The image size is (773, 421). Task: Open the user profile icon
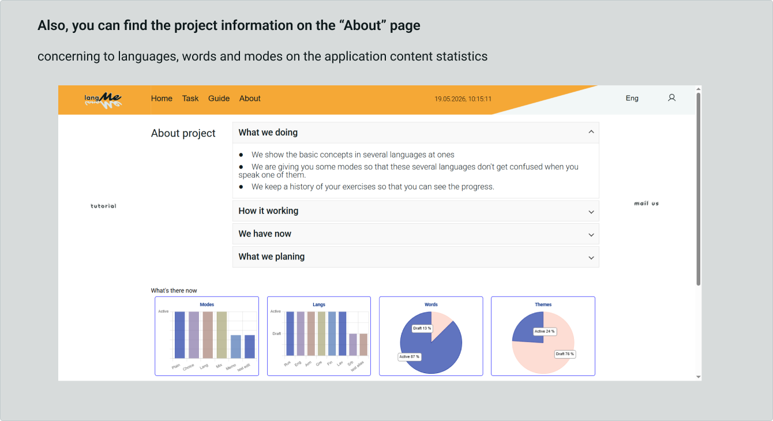pyautogui.click(x=671, y=98)
